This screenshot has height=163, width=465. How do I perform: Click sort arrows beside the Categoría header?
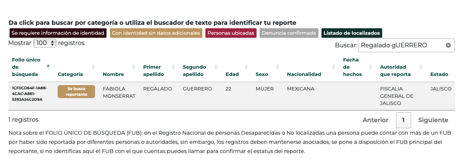[93, 67]
